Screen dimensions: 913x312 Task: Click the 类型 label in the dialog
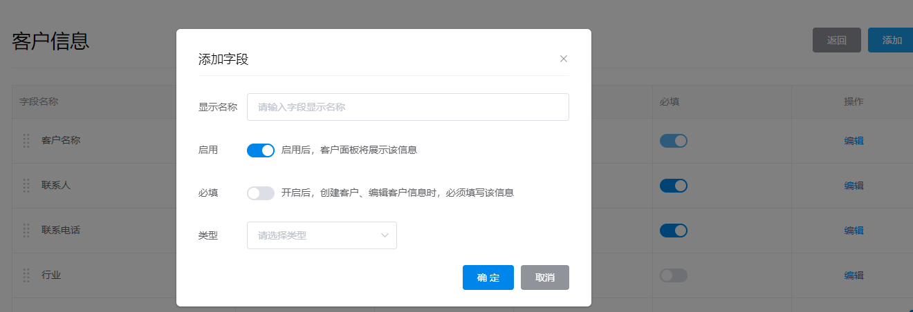[x=208, y=235]
